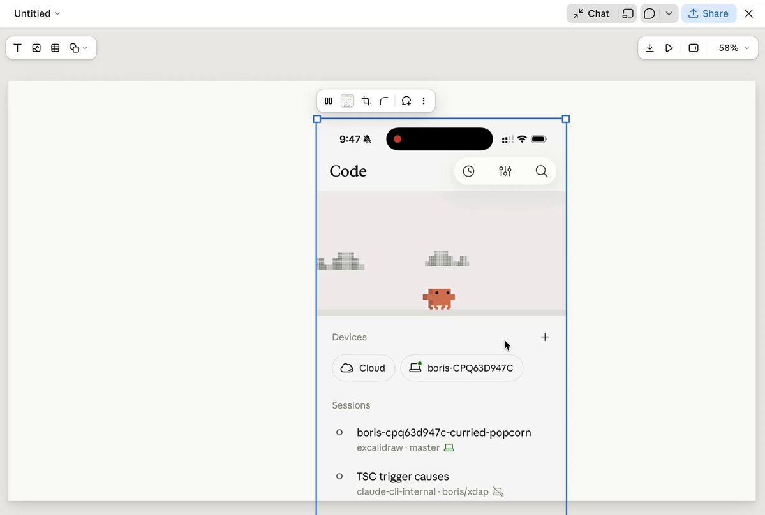Pause the video using the floating toolbar
The image size is (765, 515).
[329, 101]
